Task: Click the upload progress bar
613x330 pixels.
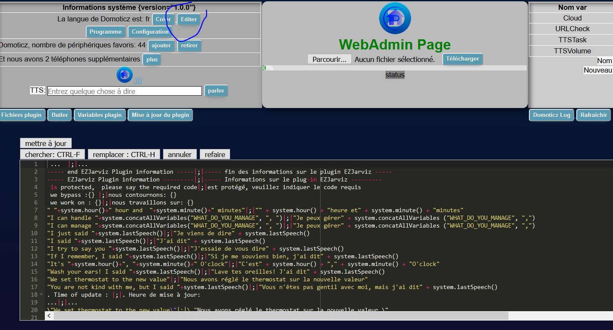Action: (x=394, y=68)
